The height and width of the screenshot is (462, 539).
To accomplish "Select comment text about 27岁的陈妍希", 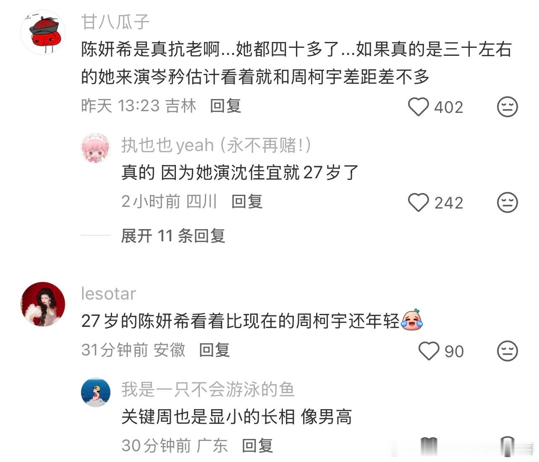I will click(252, 321).
